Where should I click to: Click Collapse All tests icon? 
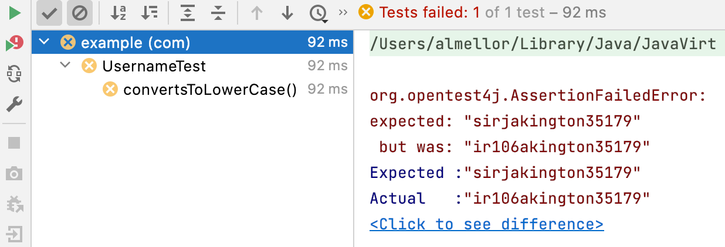(x=218, y=13)
